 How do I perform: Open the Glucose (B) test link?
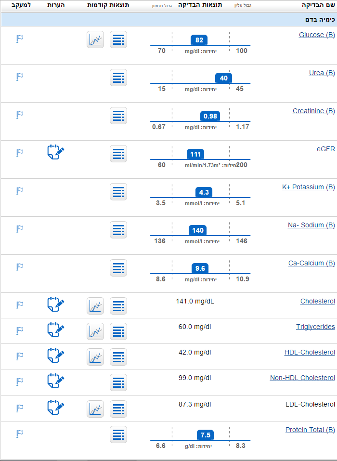tap(317, 35)
